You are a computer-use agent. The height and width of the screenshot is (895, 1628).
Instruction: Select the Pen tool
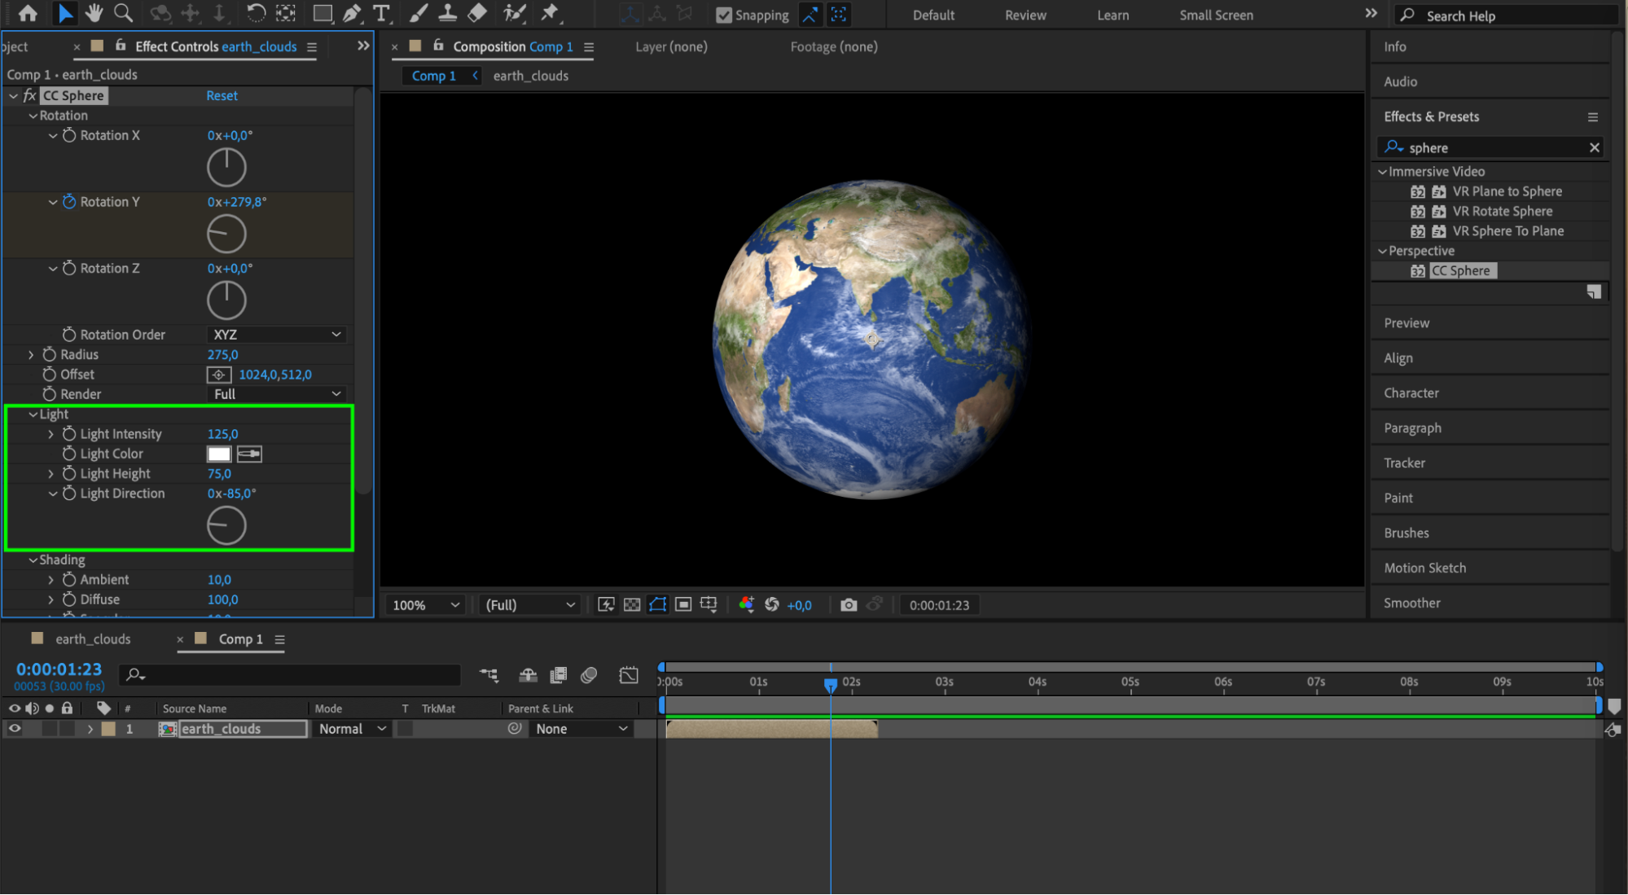pos(352,13)
